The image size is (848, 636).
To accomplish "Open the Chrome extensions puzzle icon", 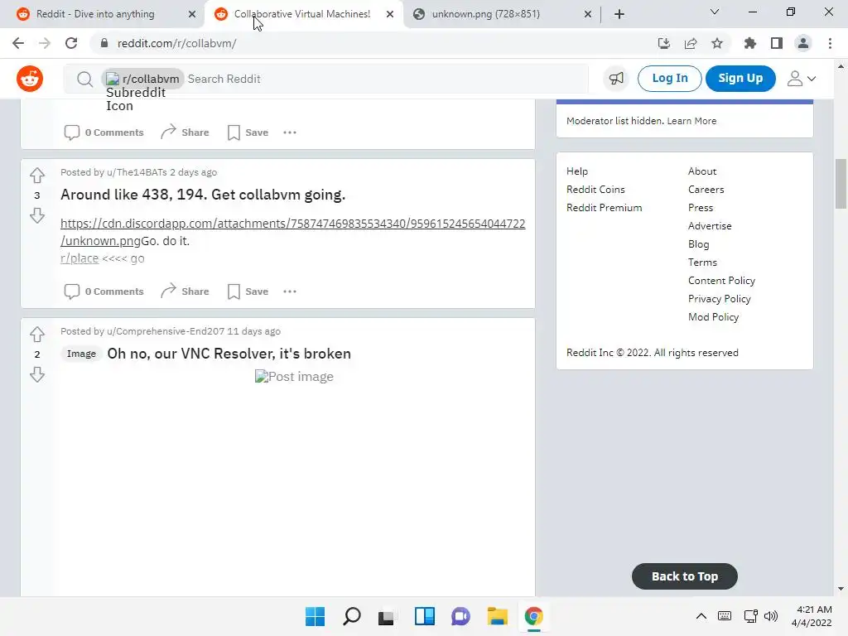I will click(749, 43).
